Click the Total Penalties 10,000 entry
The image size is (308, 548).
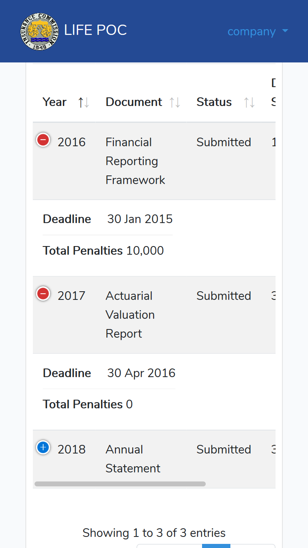103,251
